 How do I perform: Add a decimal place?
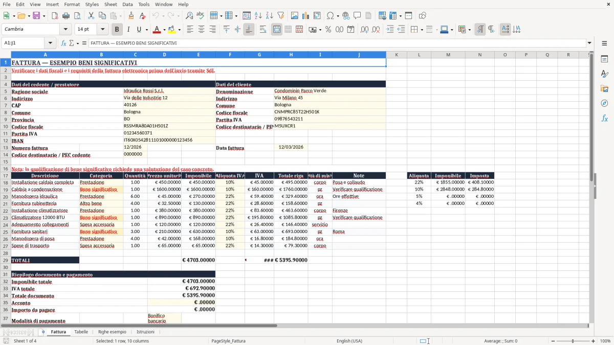coord(365,30)
